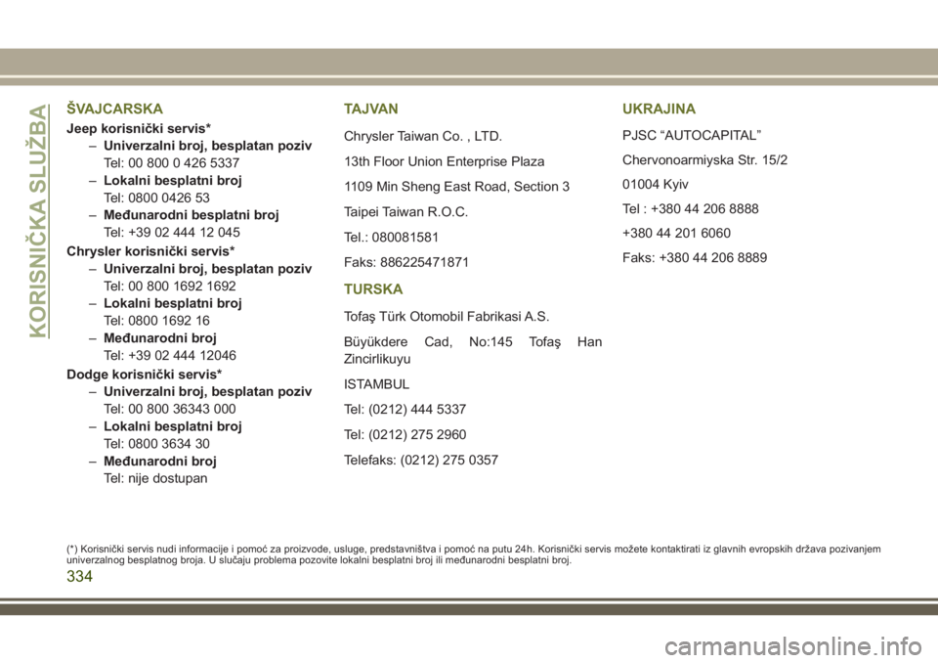This screenshot has width=938, height=663.
Task: Click the TAJVAN country heading
Action: coord(371,109)
